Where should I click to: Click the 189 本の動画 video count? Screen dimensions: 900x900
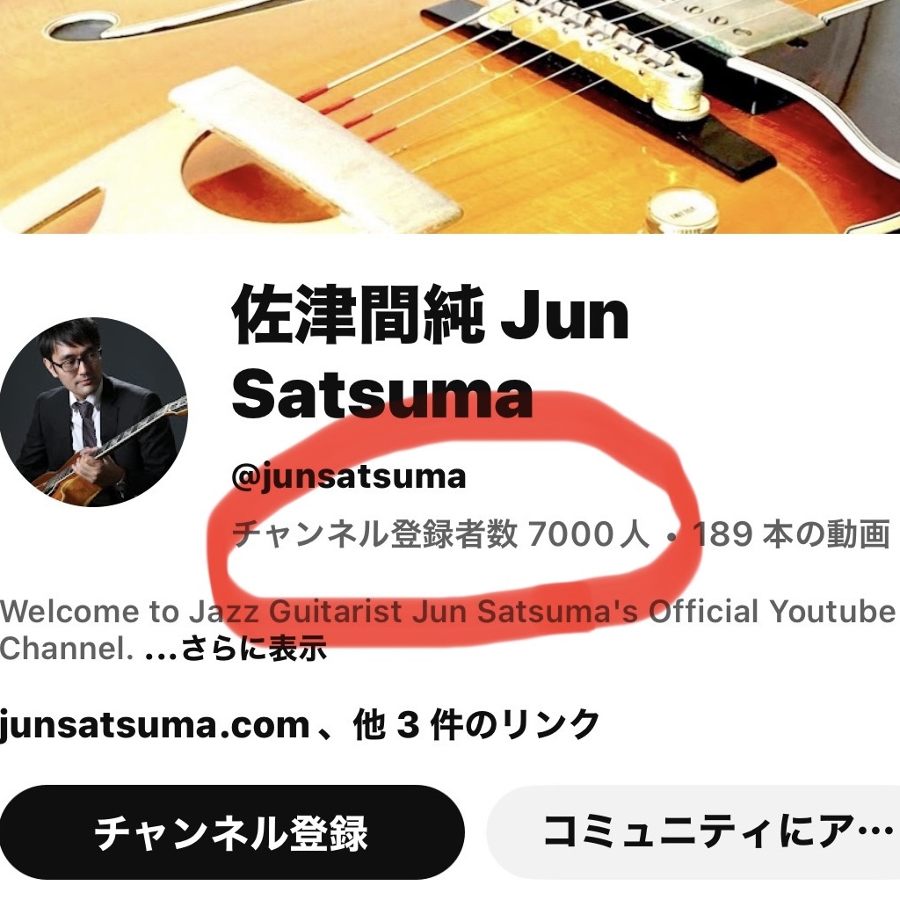click(x=790, y=533)
